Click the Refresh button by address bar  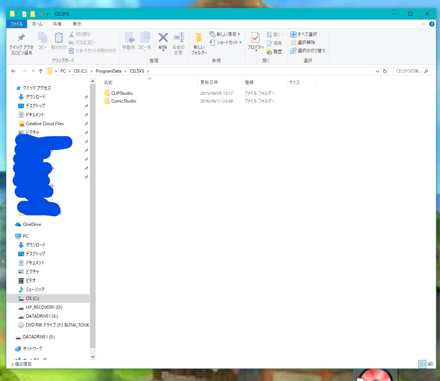[385, 71]
